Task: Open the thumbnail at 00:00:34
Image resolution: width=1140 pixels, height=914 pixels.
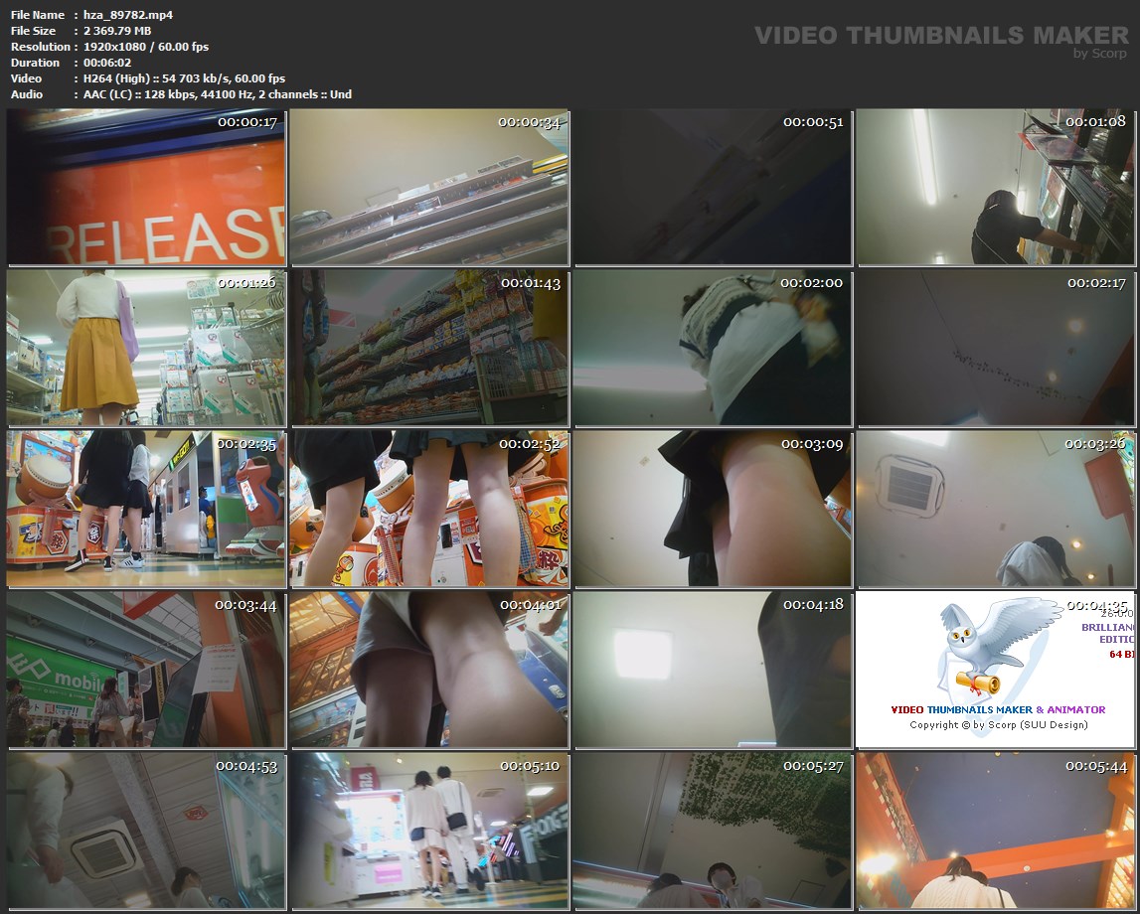Action: [429, 187]
